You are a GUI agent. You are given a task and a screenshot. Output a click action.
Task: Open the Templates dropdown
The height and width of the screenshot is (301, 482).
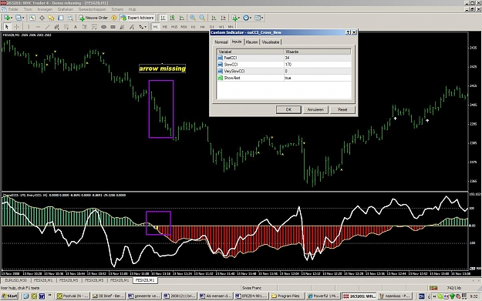pyautogui.click(x=258, y=18)
